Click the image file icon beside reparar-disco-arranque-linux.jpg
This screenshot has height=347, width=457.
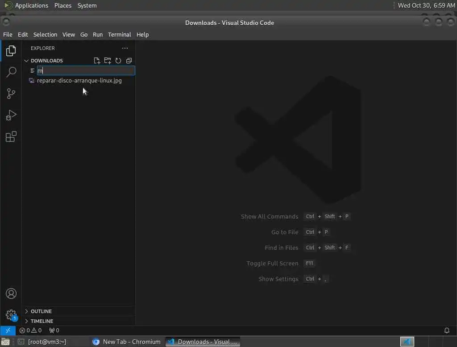coord(32,80)
